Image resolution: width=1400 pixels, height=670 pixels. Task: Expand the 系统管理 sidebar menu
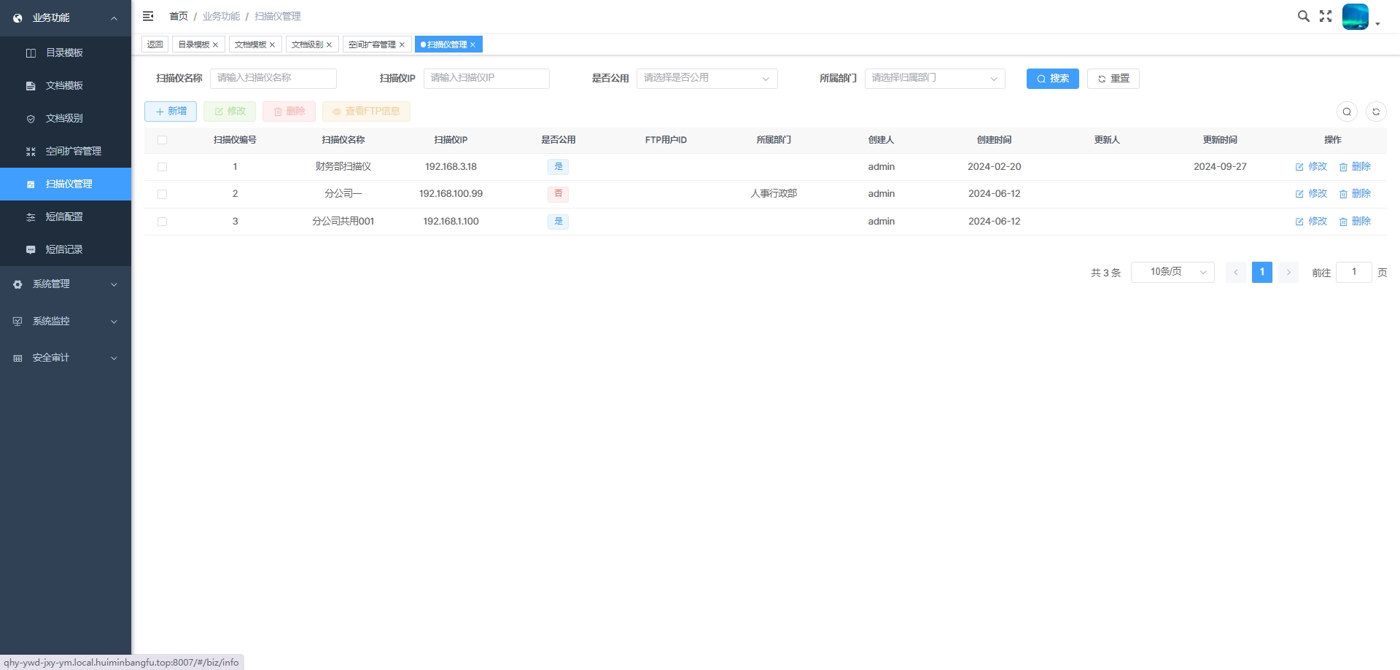pyautogui.click(x=66, y=284)
